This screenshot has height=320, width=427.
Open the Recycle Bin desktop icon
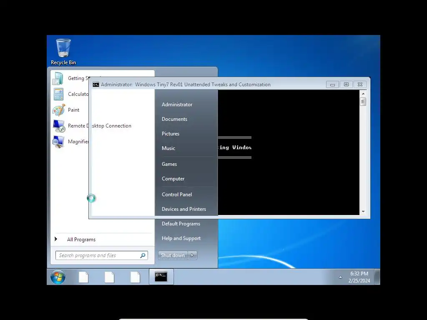(x=63, y=52)
